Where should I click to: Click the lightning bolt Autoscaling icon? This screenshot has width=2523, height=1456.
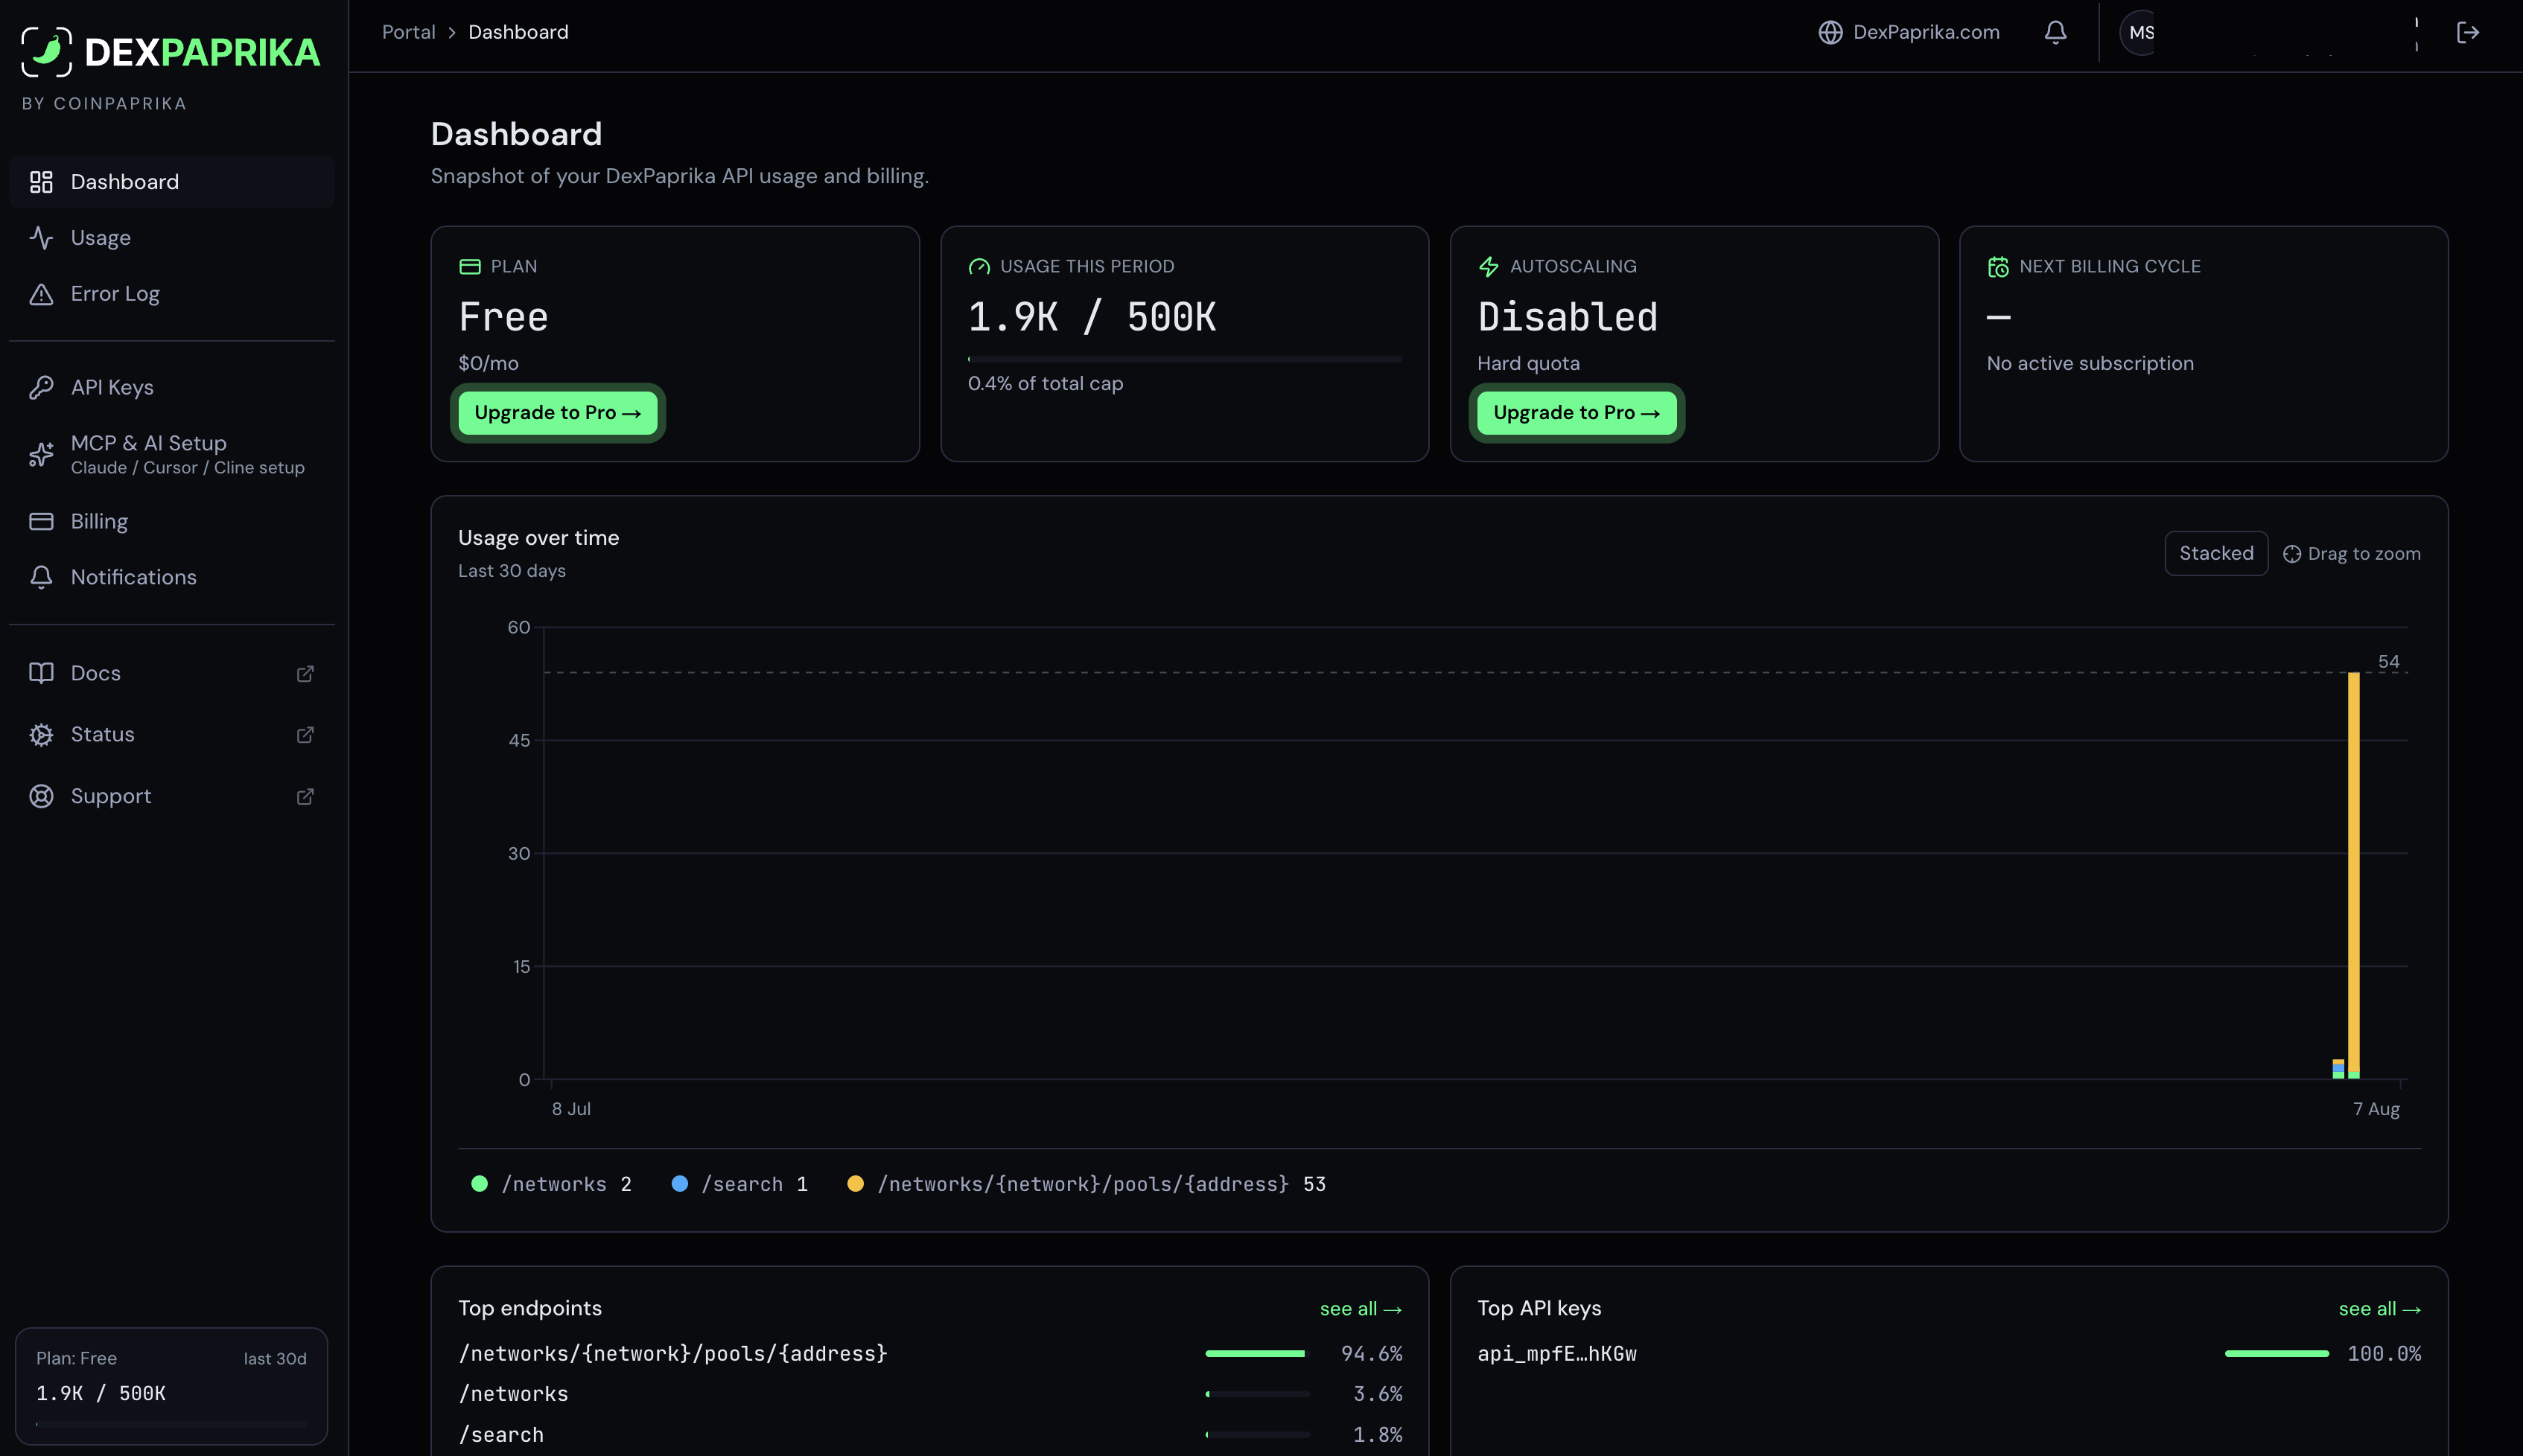tap(1489, 267)
